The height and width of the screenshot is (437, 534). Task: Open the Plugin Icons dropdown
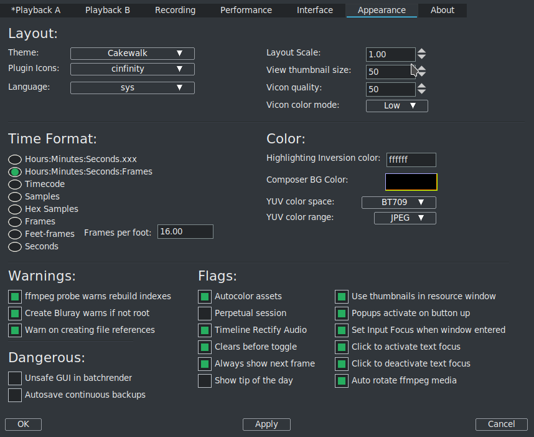(132, 69)
